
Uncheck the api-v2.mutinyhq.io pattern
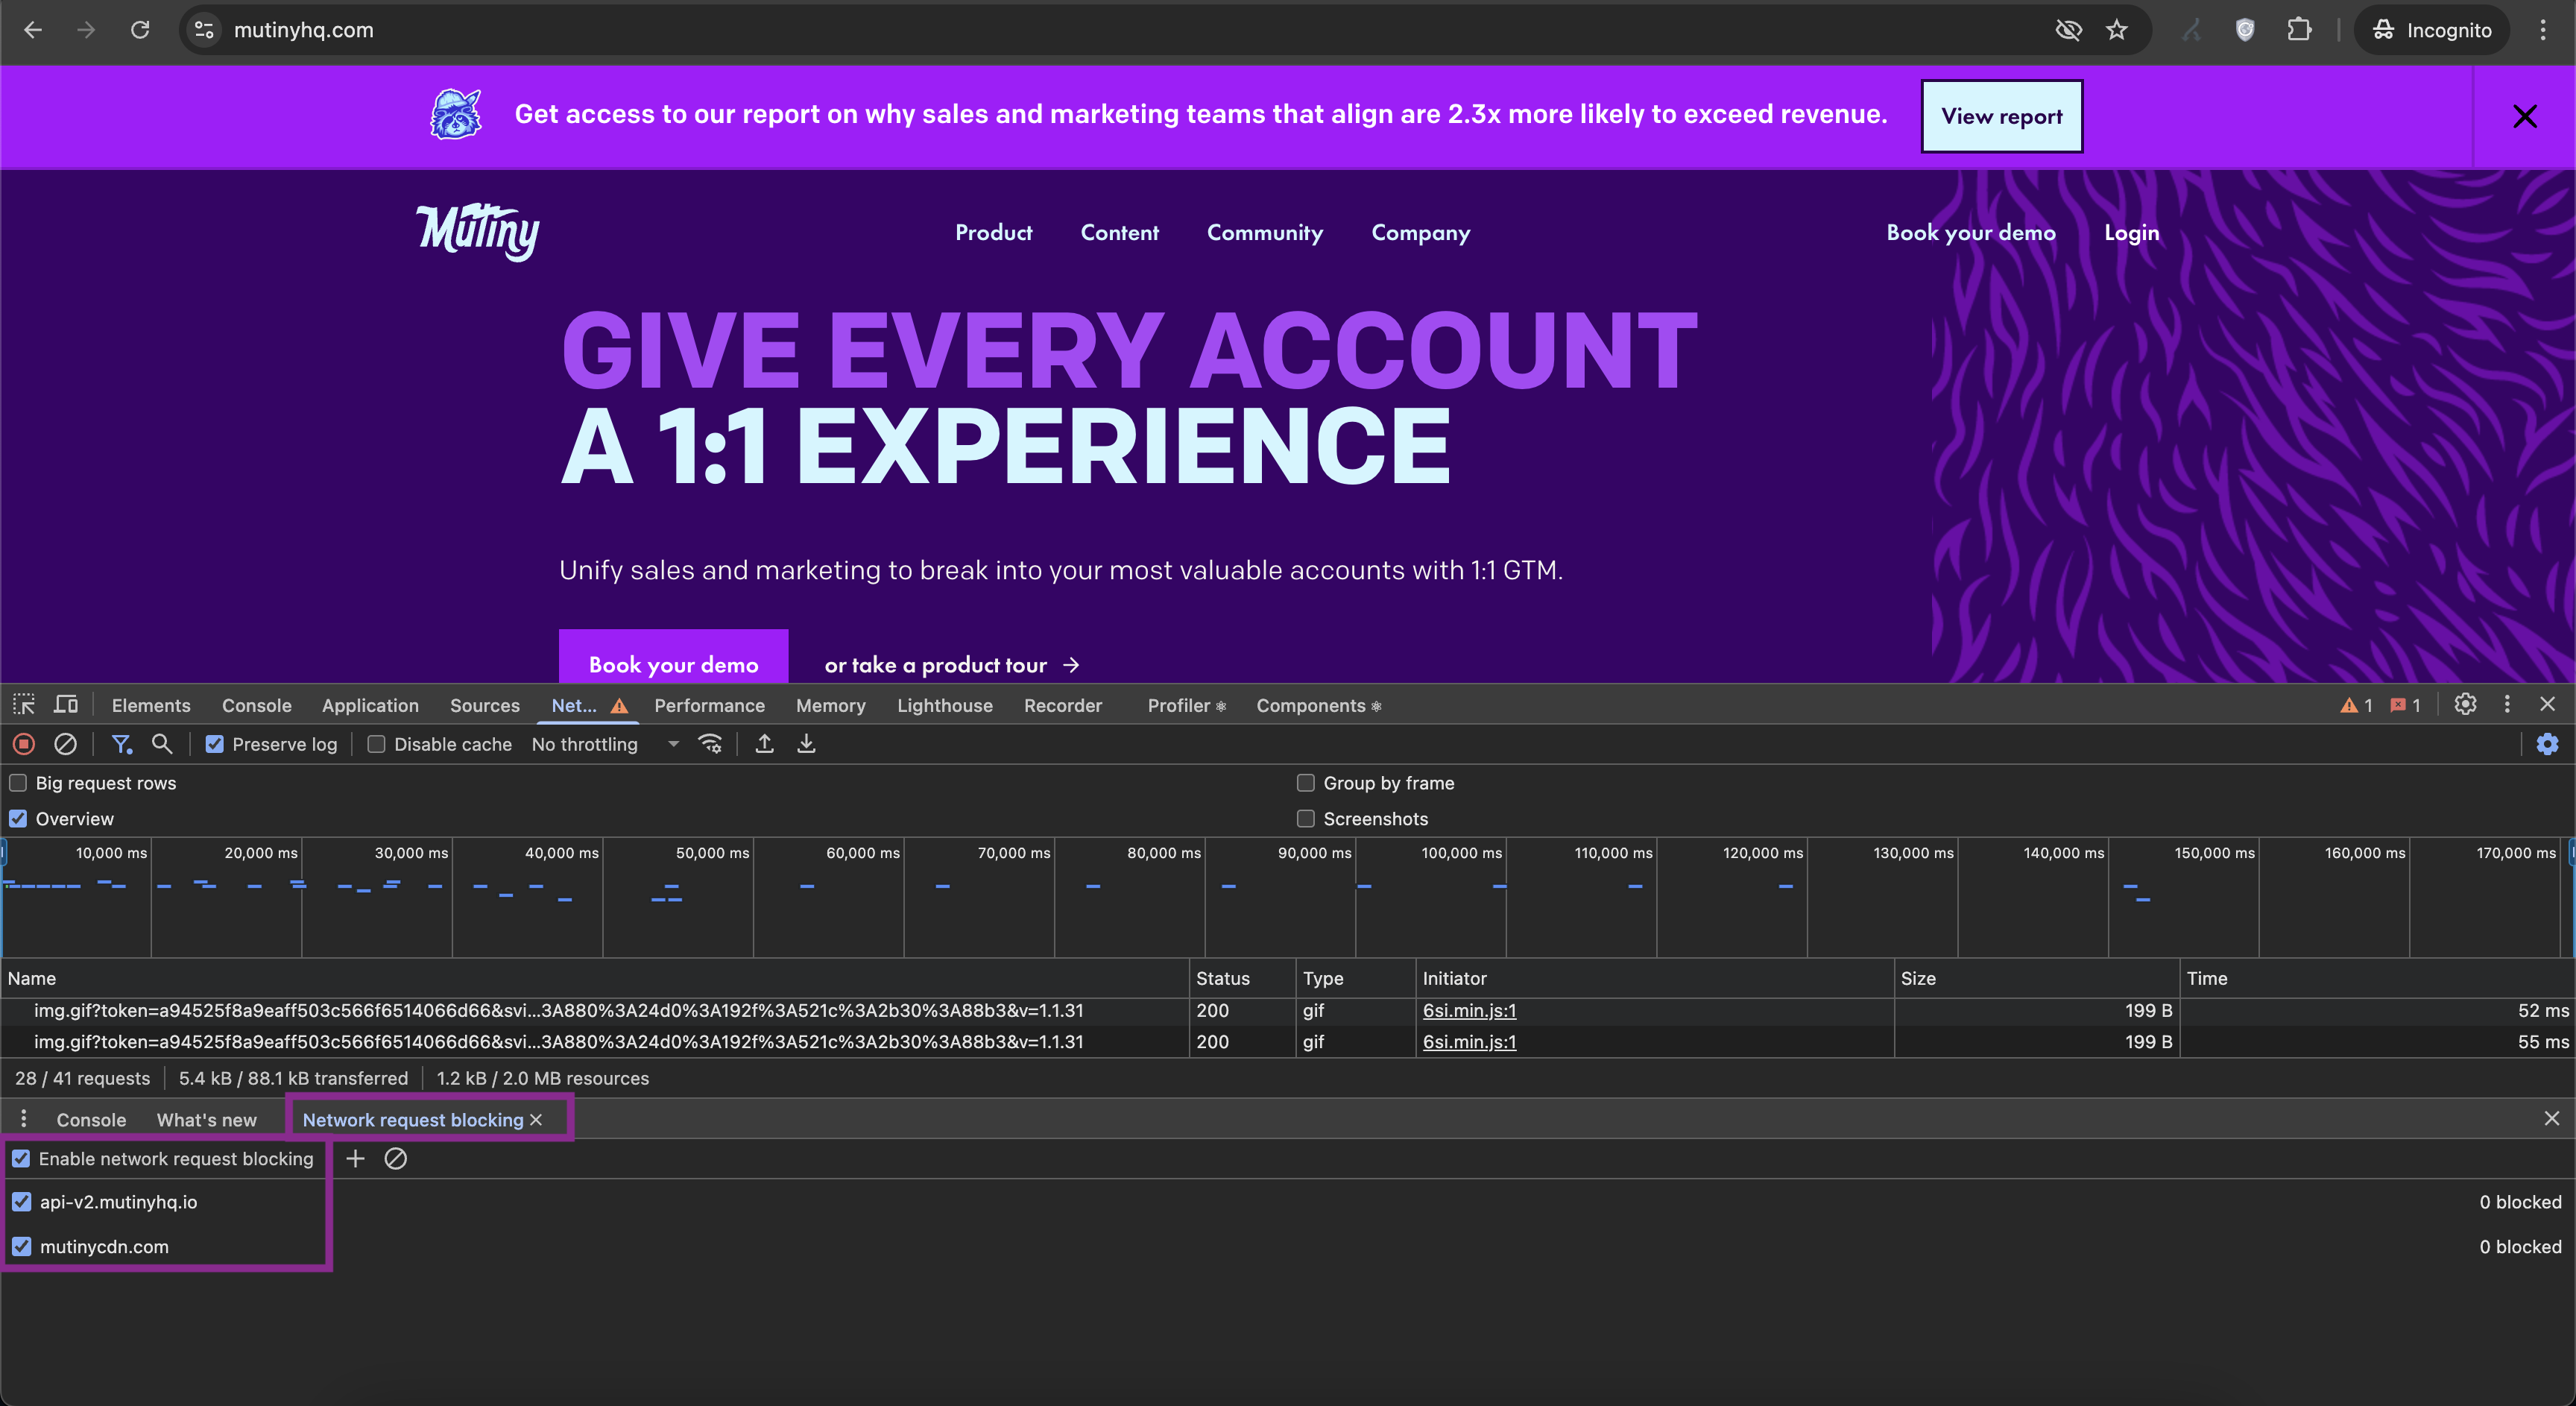tap(22, 1202)
